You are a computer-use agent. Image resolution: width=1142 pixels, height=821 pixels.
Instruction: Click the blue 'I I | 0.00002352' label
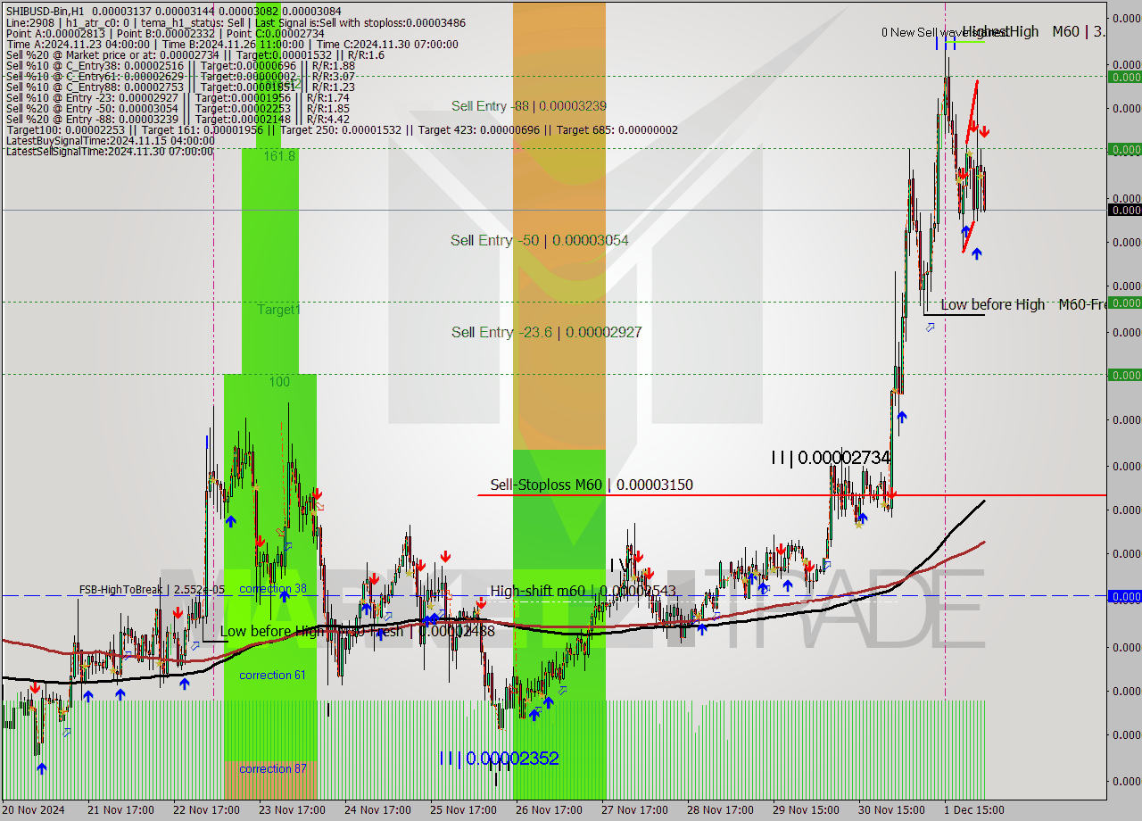[x=499, y=759]
